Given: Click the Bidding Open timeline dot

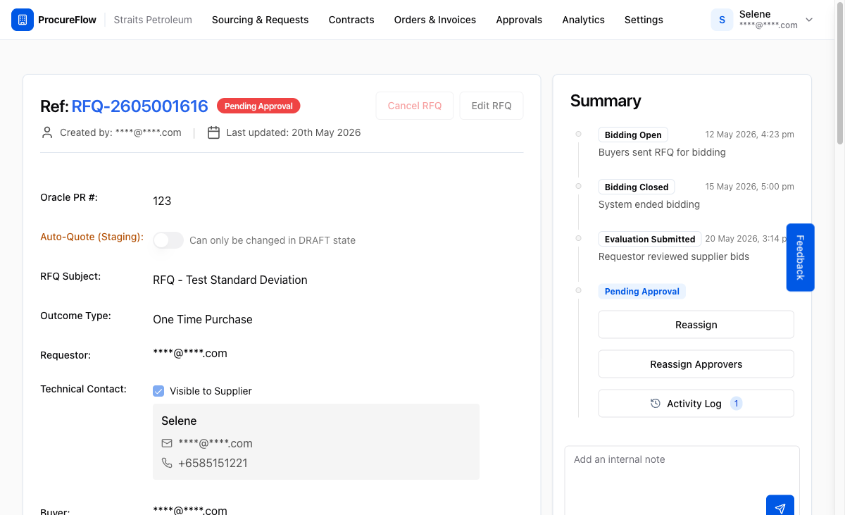Looking at the screenshot, I should [578, 134].
